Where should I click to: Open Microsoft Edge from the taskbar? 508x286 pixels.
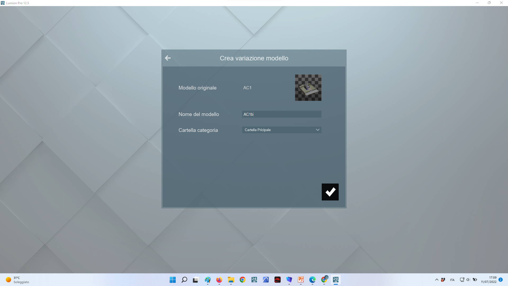tap(312, 280)
